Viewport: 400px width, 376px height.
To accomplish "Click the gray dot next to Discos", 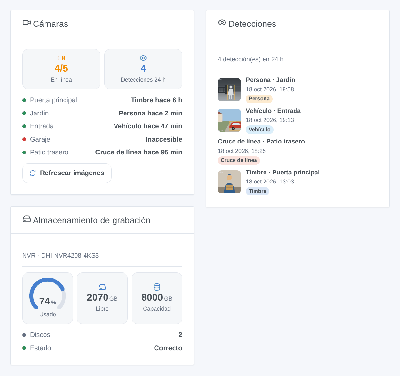I will (x=24, y=335).
